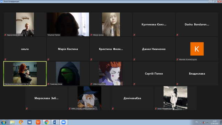This screenshot has width=222, height=125.
Task: Click muted mic icon on Задорожний Євген tile
Action: (5, 35)
